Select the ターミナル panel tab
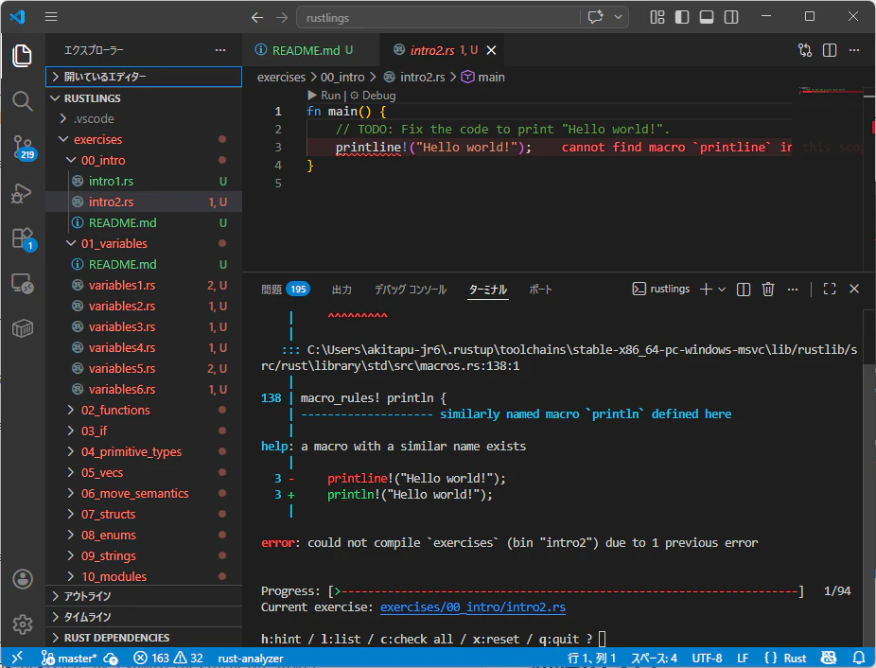The width and height of the screenshot is (876, 668). coord(488,289)
